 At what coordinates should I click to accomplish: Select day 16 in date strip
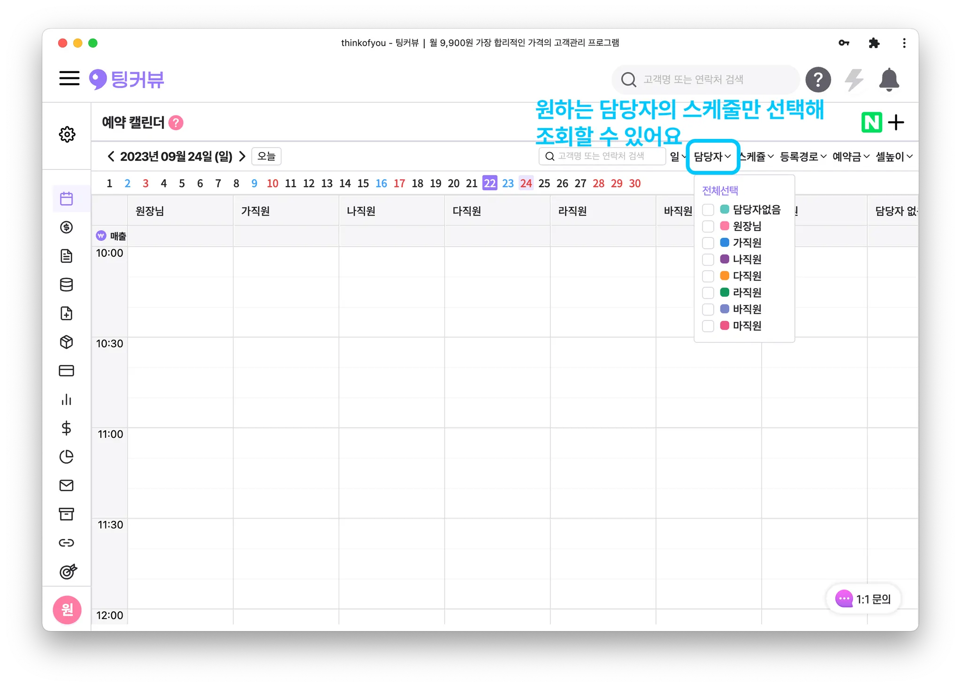point(381,183)
